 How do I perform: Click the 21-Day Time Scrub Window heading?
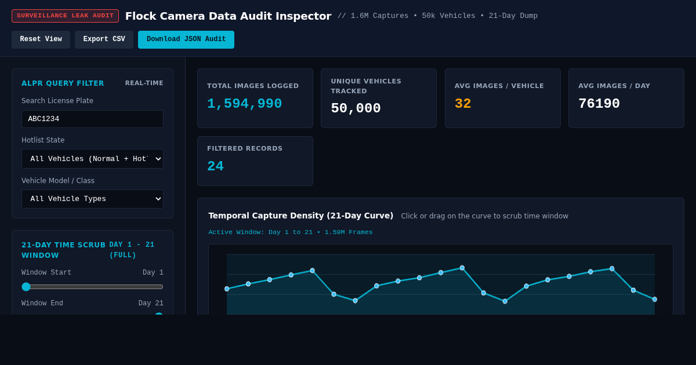[64, 250]
